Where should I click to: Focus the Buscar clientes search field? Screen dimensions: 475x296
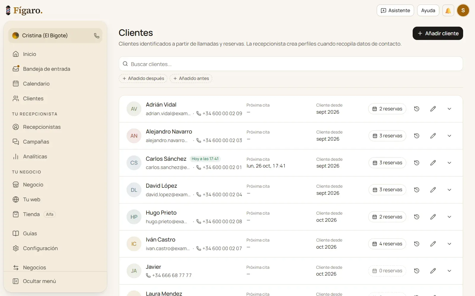pyautogui.click(x=291, y=64)
